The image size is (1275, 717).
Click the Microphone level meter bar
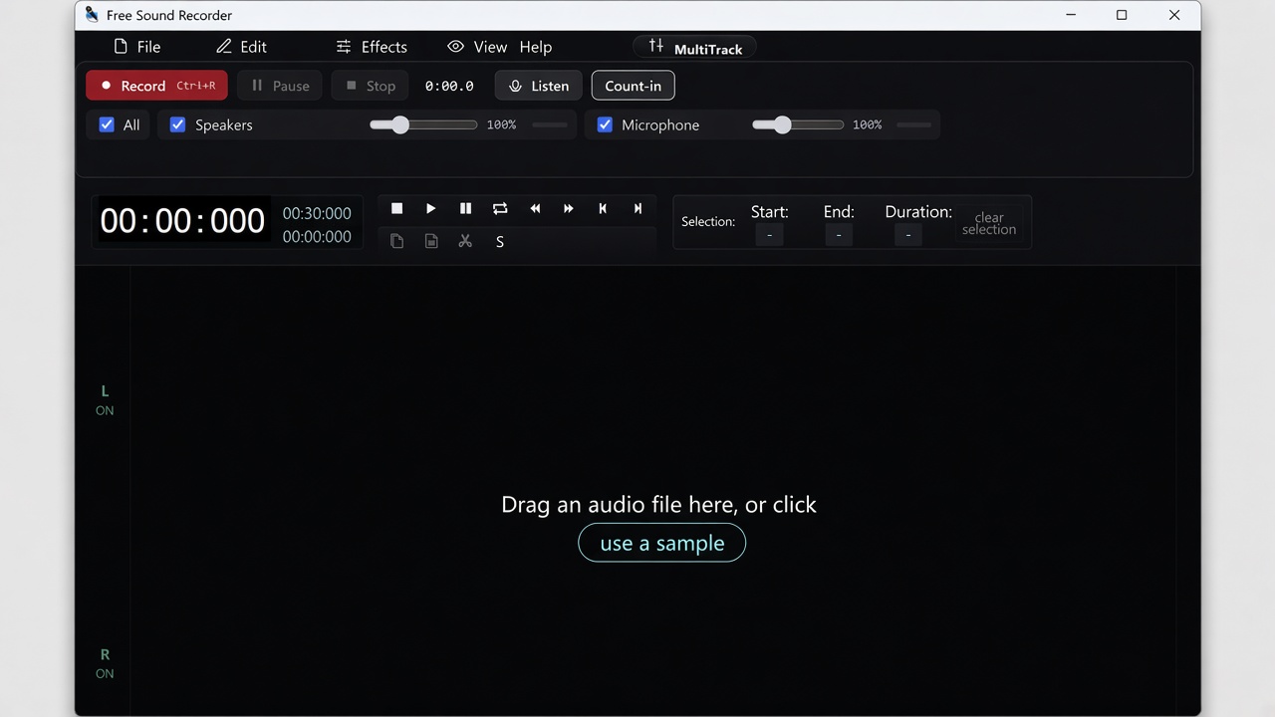[x=914, y=124]
